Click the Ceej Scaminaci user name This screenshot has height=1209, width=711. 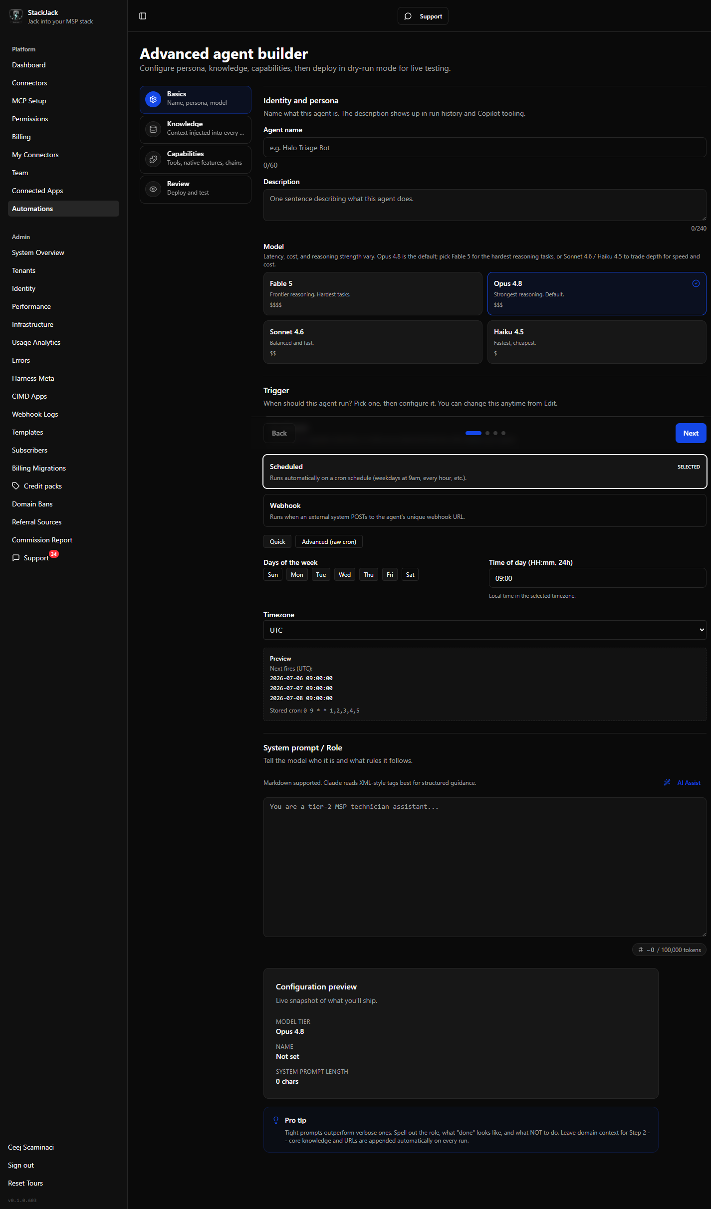point(31,1147)
